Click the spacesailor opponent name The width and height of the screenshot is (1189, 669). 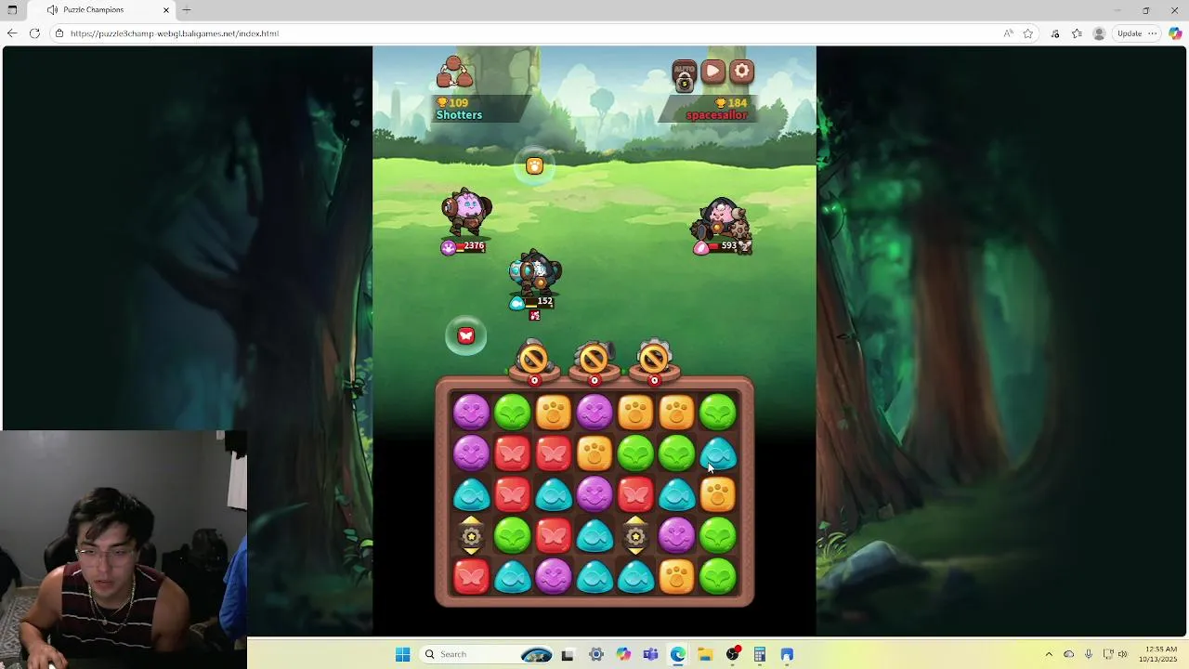[716, 115]
